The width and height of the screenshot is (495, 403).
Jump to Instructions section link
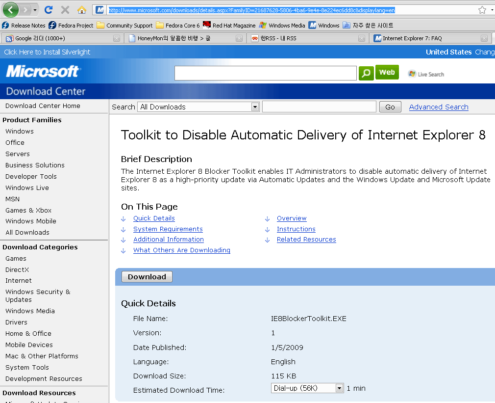pos(296,229)
